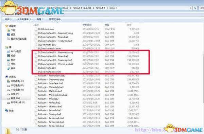Click the Fallout 4 breadcrumb in address bar
The image size is (204, 134).
point(100,8)
